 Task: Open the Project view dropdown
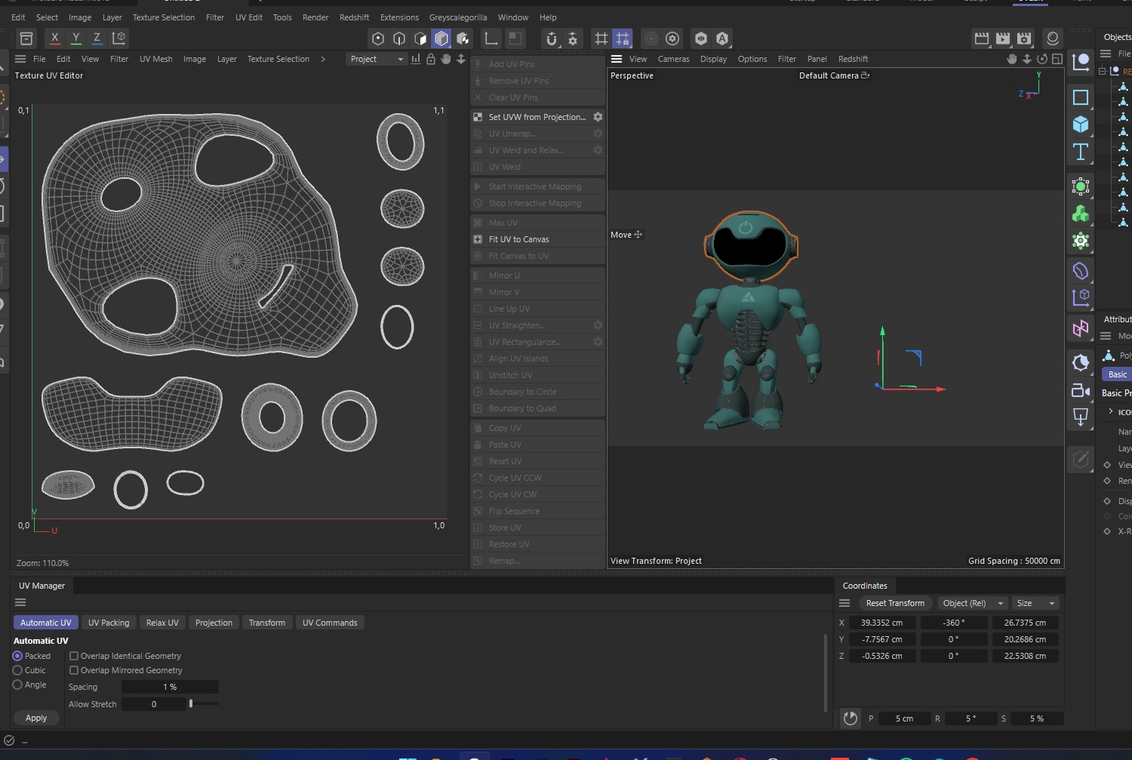click(x=377, y=59)
